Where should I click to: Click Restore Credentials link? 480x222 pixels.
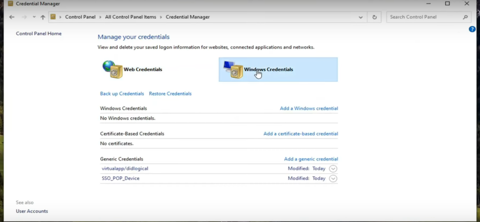click(170, 93)
